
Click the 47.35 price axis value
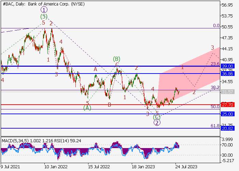tap(227, 38)
